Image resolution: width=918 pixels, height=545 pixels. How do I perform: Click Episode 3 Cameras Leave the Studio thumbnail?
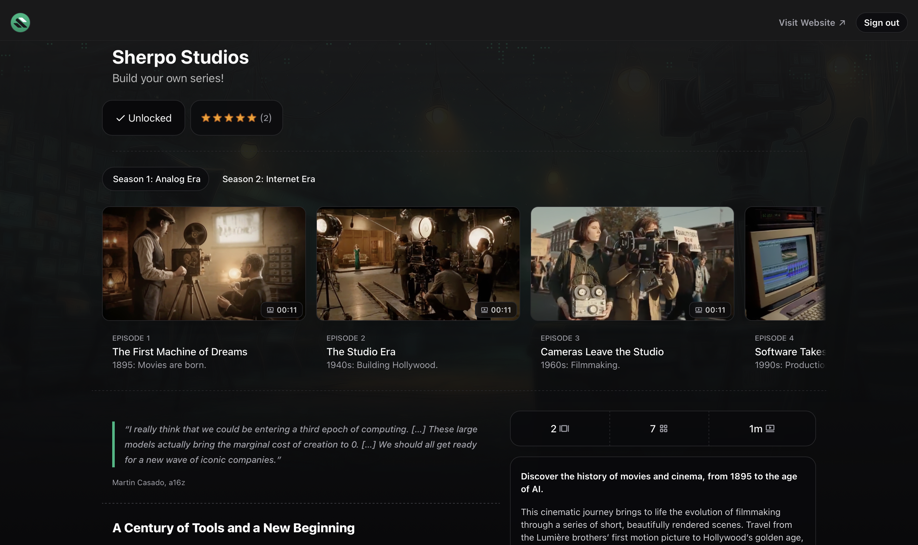pos(632,263)
